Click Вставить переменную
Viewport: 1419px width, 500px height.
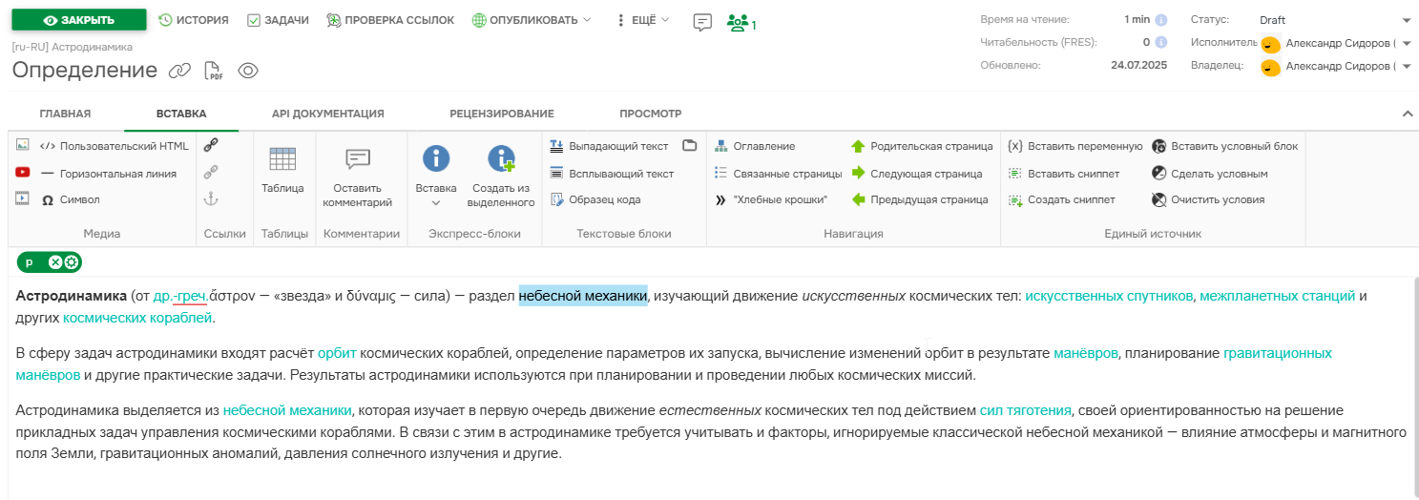point(1075,146)
